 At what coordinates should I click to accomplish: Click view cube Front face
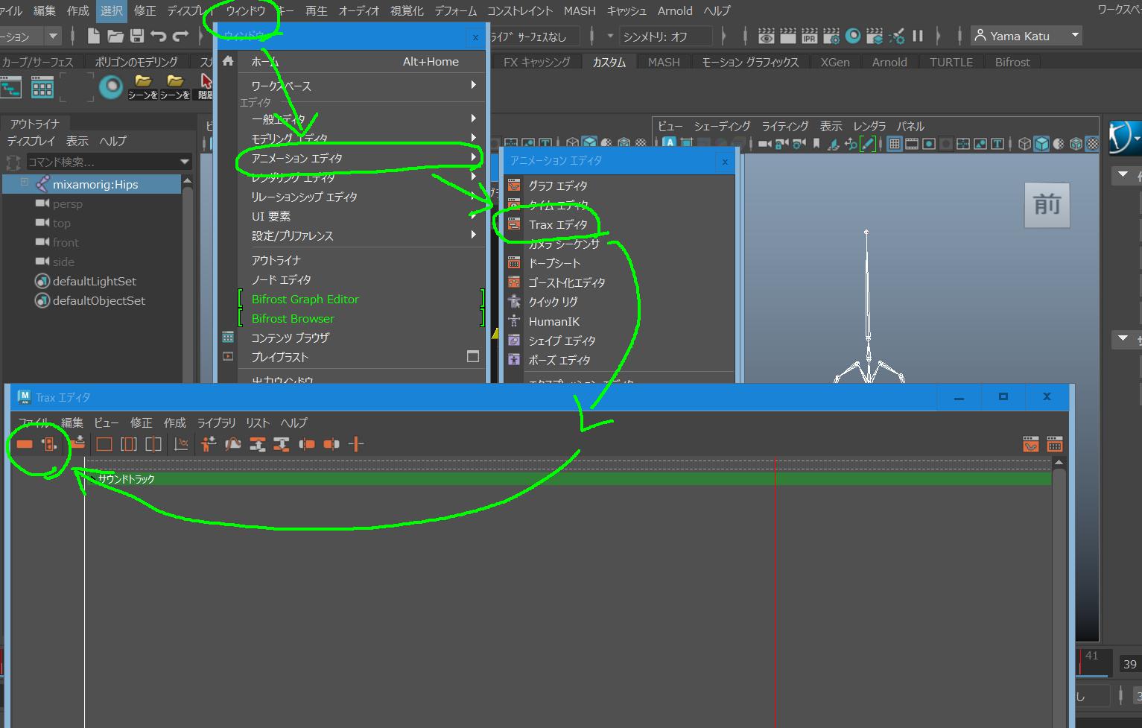1047,205
